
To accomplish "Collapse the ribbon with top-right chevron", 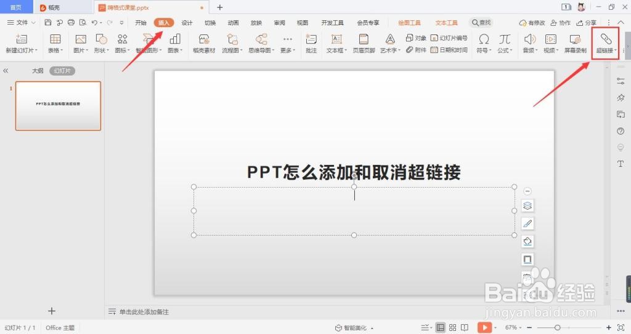I will (621, 23).
